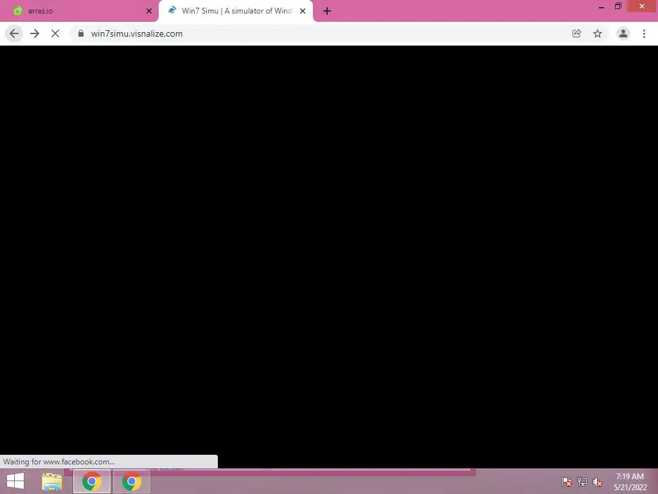Open the muted volume tray icon
The height and width of the screenshot is (494, 658).
pos(598,482)
